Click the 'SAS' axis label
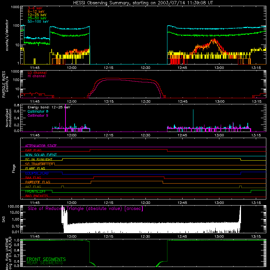 click(x=3, y=219)
